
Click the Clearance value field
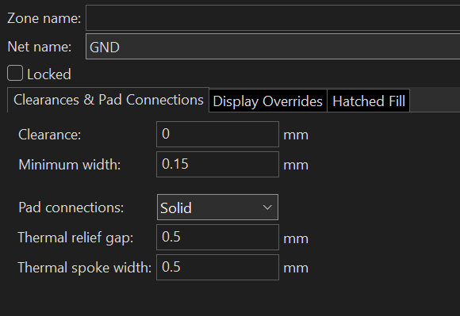(x=217, y=134)
